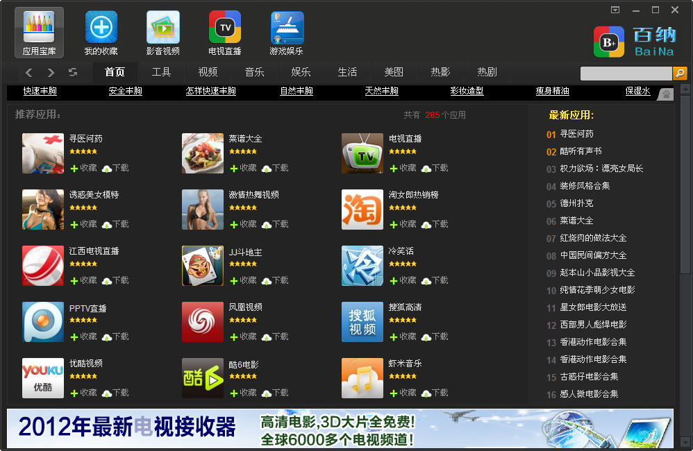Open the 江西电视直播 app icon
The width and height of the screenshot is (693, 451).
[x=43, y=266]
